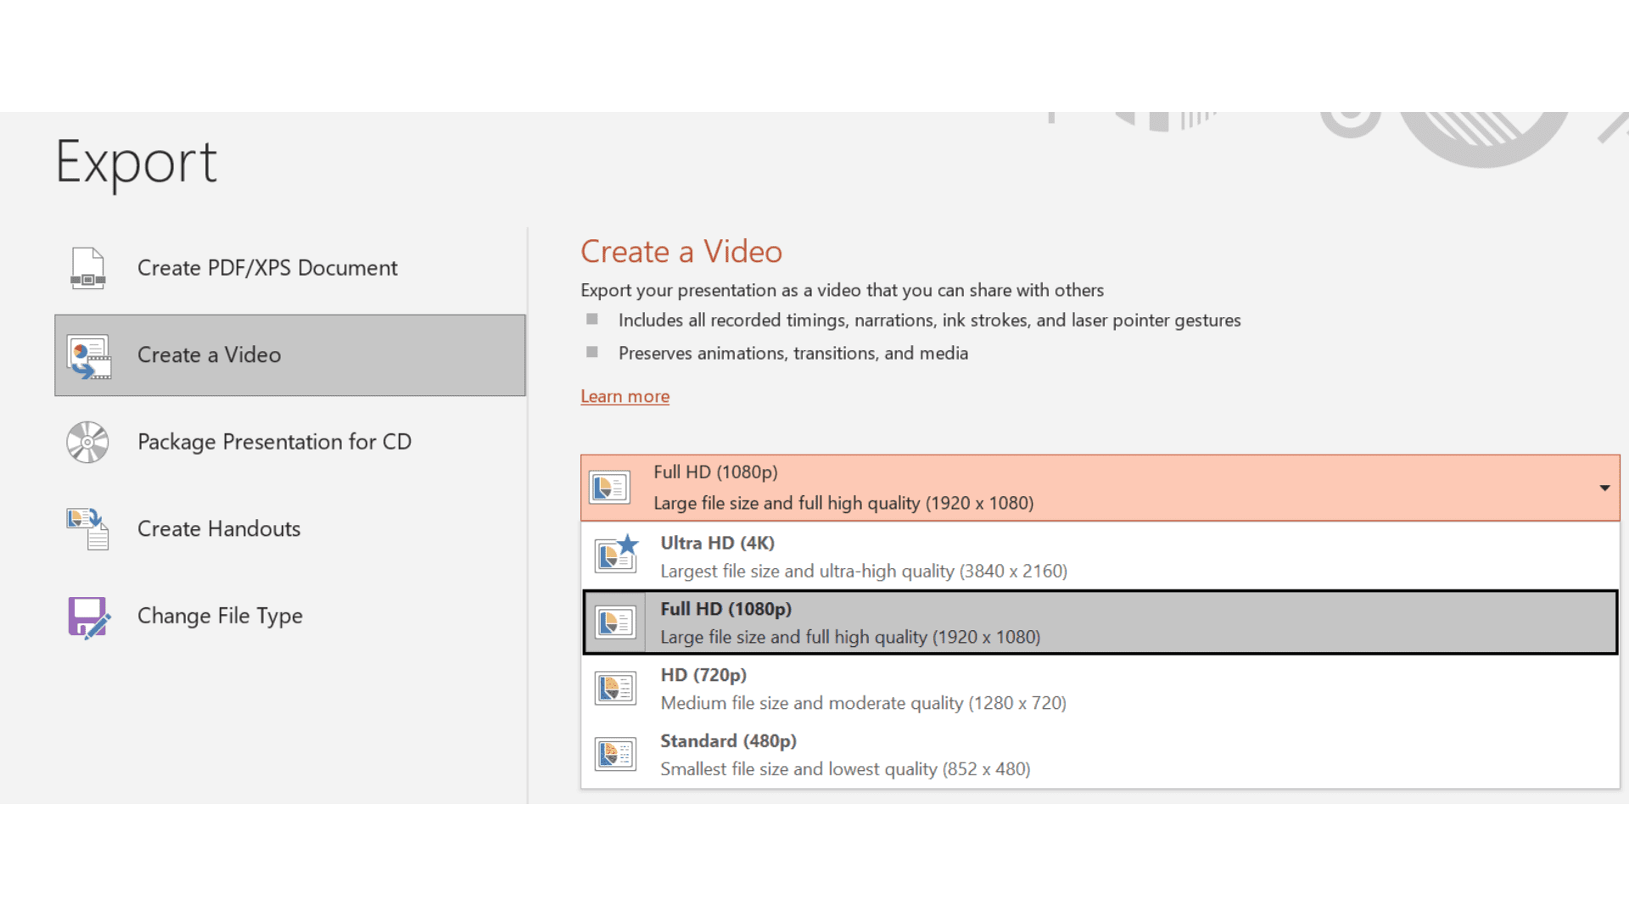
Task: Click the Create a Video slide-film icon
Action: pyautogui.click(x=89, y=356)
